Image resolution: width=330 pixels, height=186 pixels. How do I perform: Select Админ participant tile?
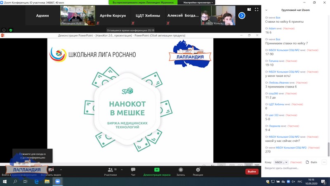[x=42, y=16]
